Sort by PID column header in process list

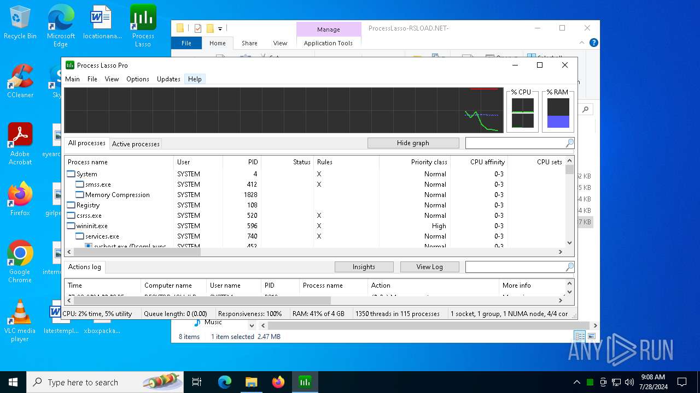tap(242, 162)
